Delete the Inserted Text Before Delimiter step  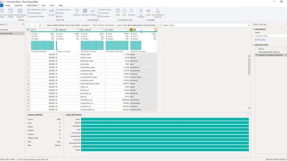pyautogui.click(x=257, y=55)
